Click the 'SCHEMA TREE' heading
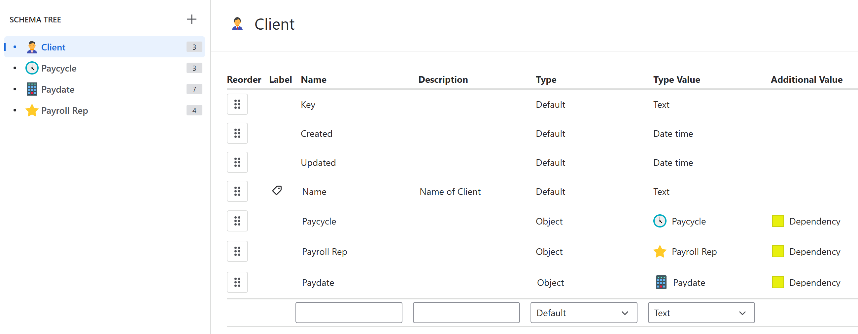This screenshot has width=858, height=334. pyautogui.click(x=35, y=20)
